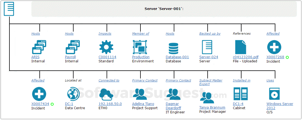Open the c04123206.pdf file link
Image resolution: width=302 pixels, height=120 pixels.
pyautogui.click(x=246, y=57)
